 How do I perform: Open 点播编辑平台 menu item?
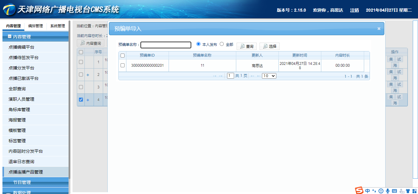[35, 47]
